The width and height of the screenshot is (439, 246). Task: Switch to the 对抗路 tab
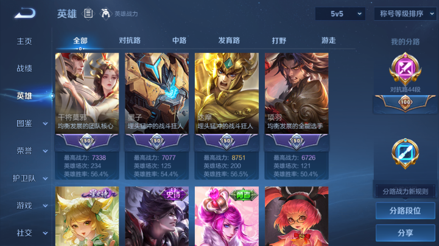point(130,41)
